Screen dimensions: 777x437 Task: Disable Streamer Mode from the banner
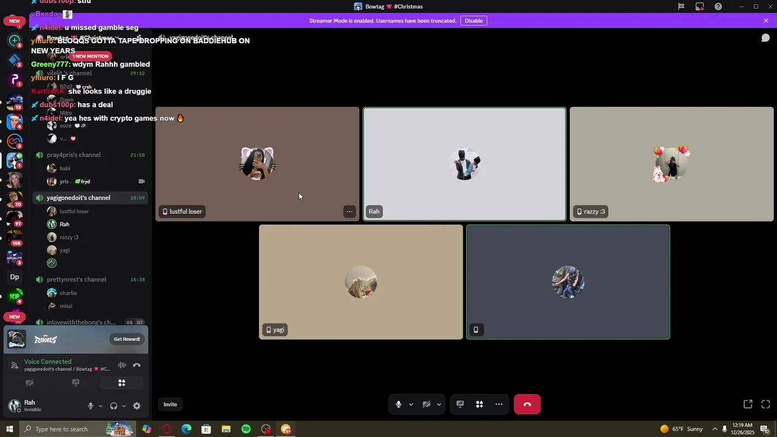[473, 21]
